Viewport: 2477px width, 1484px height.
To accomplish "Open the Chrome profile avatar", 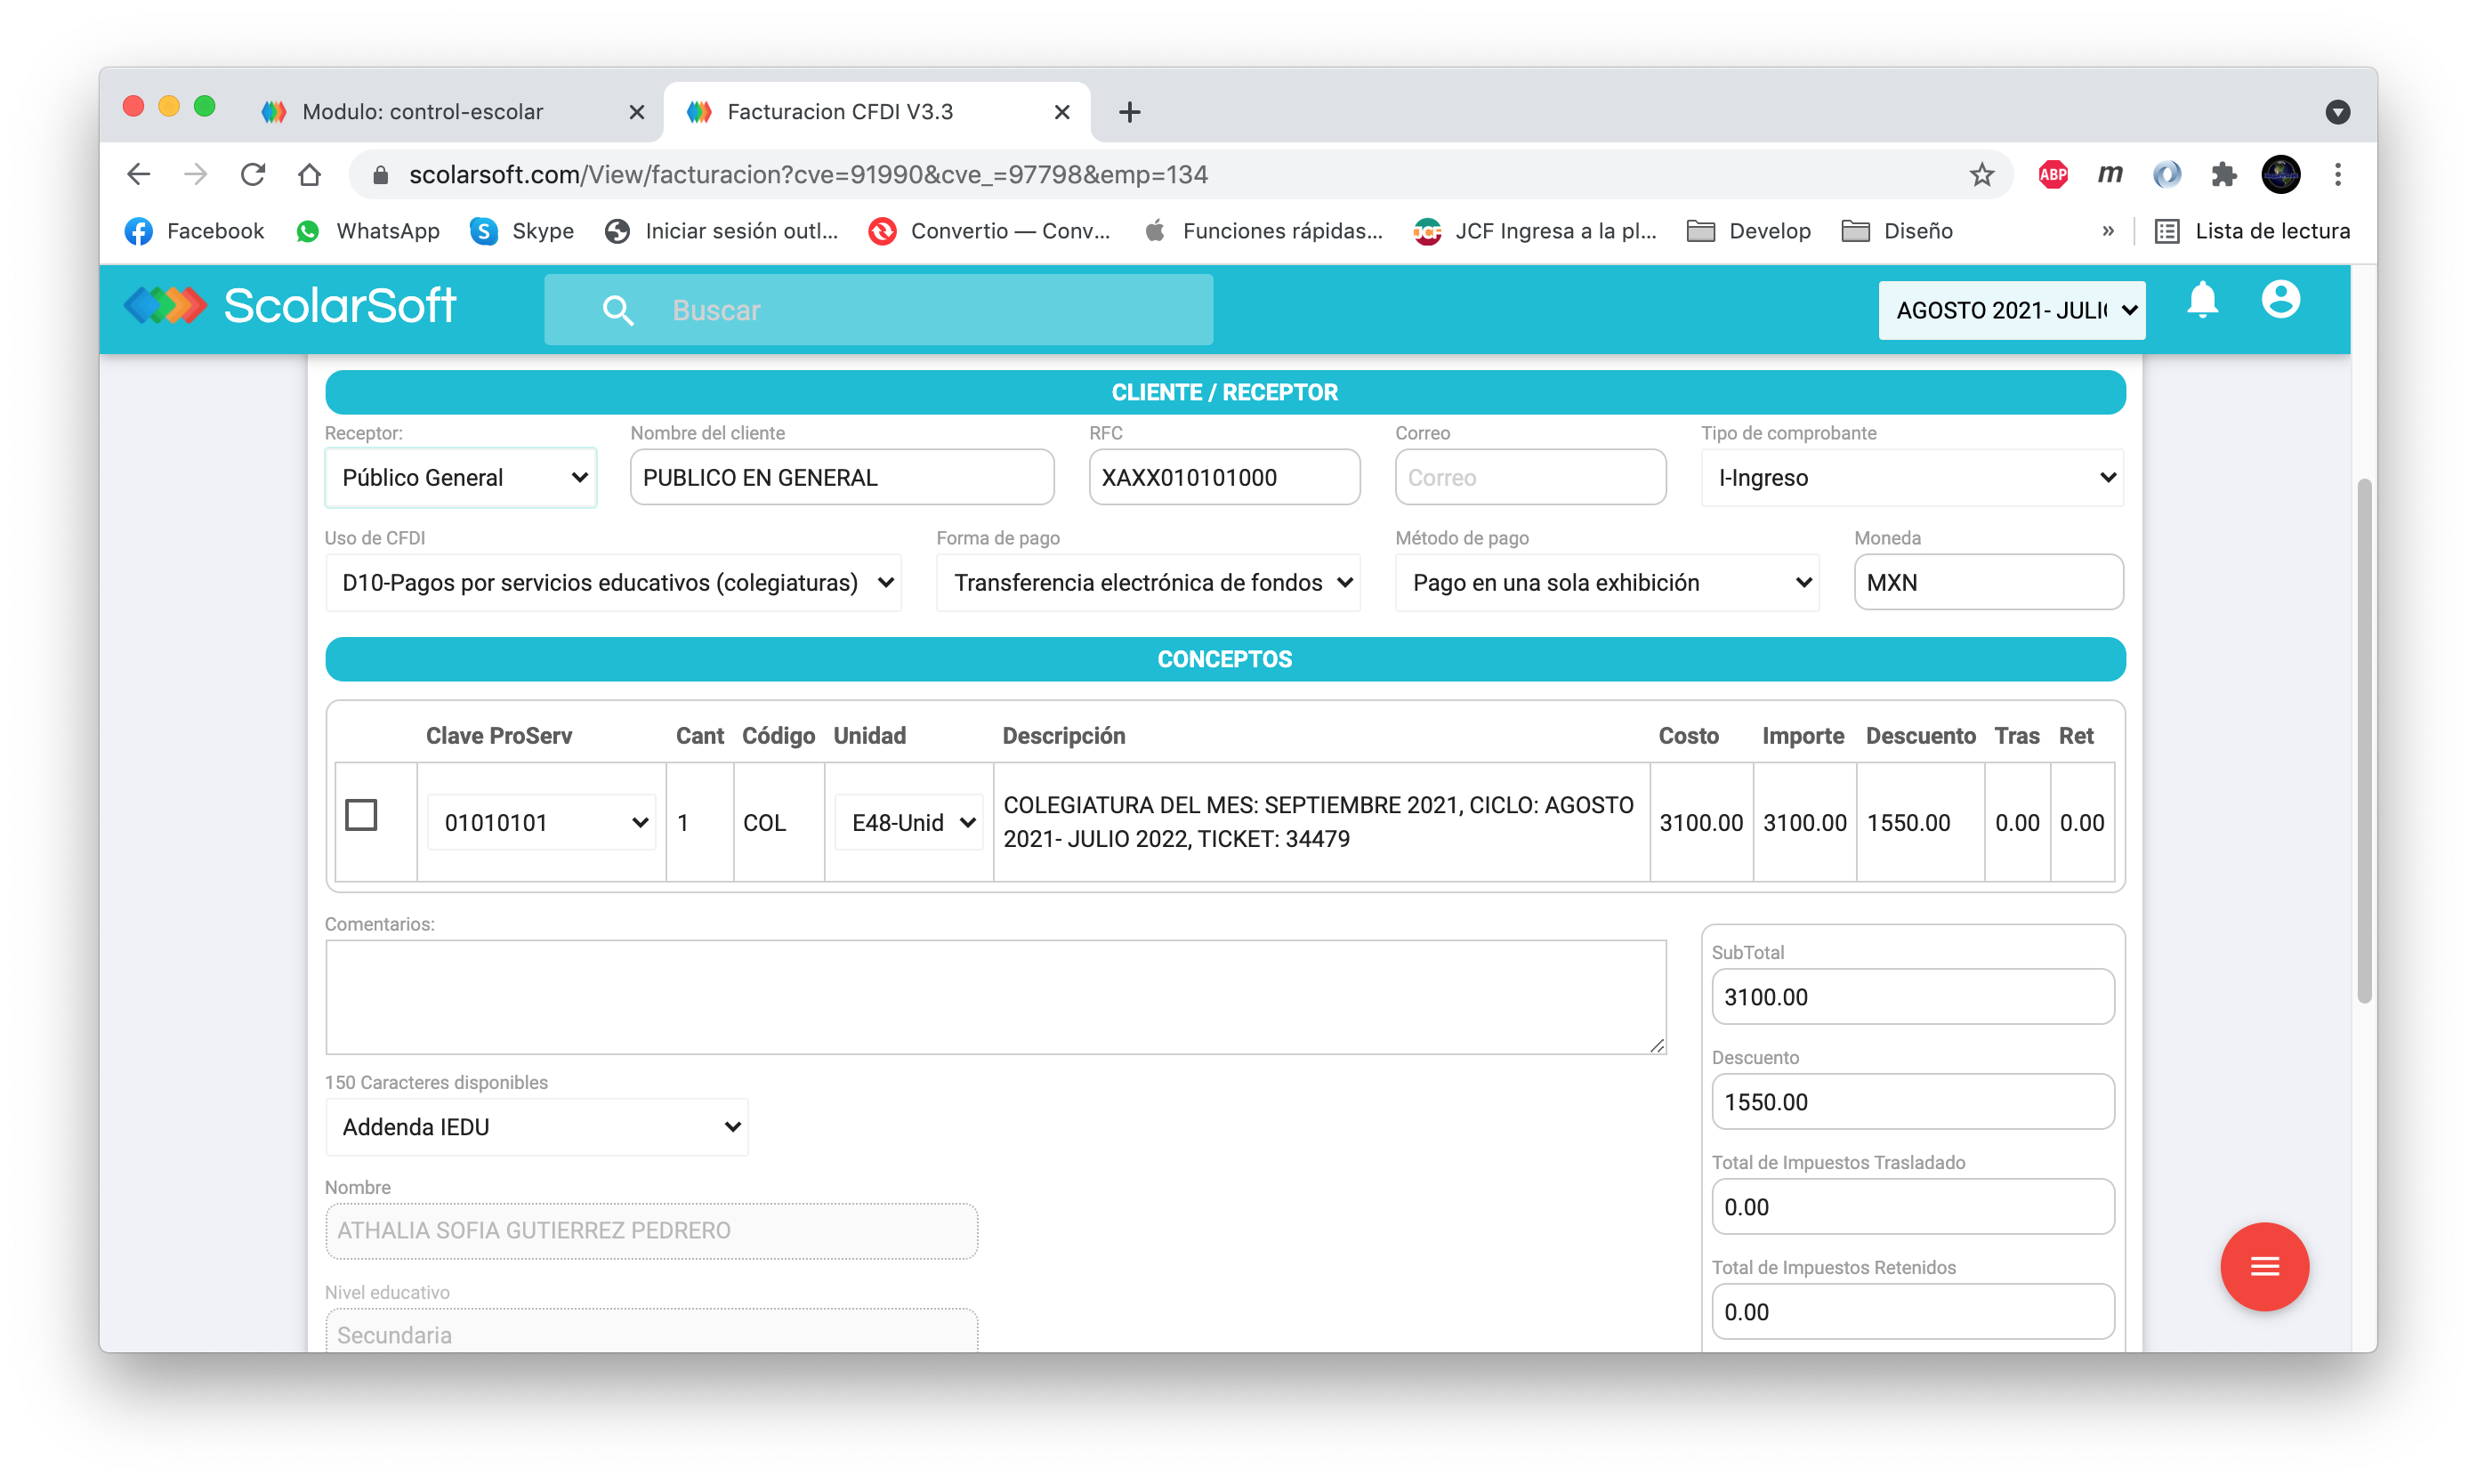I will point(2280,174).
